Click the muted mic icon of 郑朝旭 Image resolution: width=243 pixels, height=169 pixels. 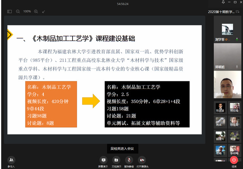pyautogui.click(x=237, y=67)
